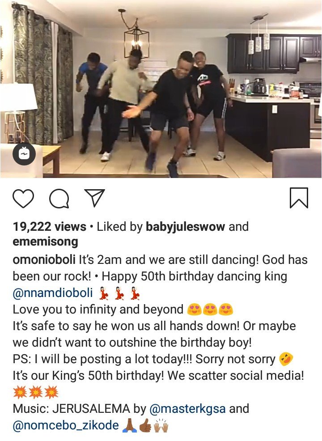
Task: Play the dancing video
Action: click(161, 89)
